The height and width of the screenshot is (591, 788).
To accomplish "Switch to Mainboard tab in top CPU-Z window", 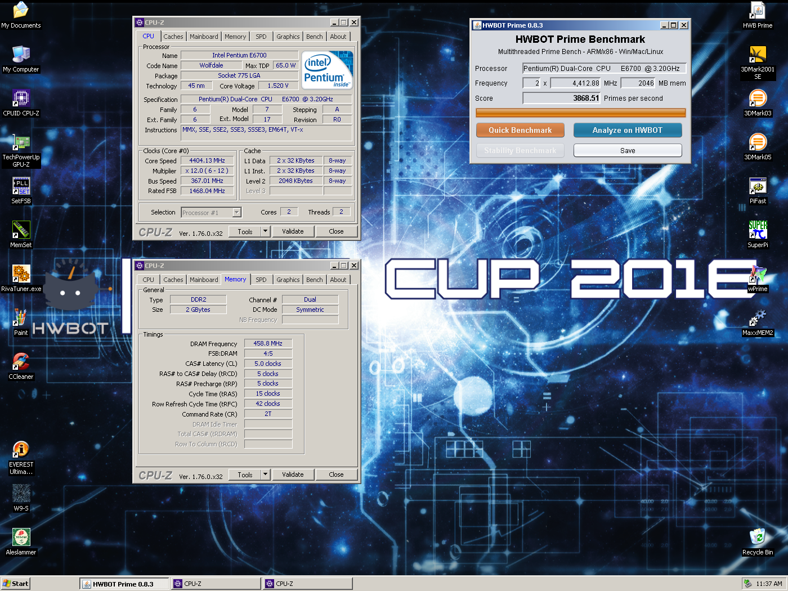I will click(x=204, y=37).
